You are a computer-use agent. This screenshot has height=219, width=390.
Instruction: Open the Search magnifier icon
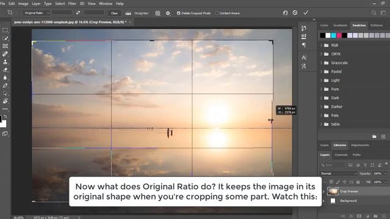click(x=374, y=13)
